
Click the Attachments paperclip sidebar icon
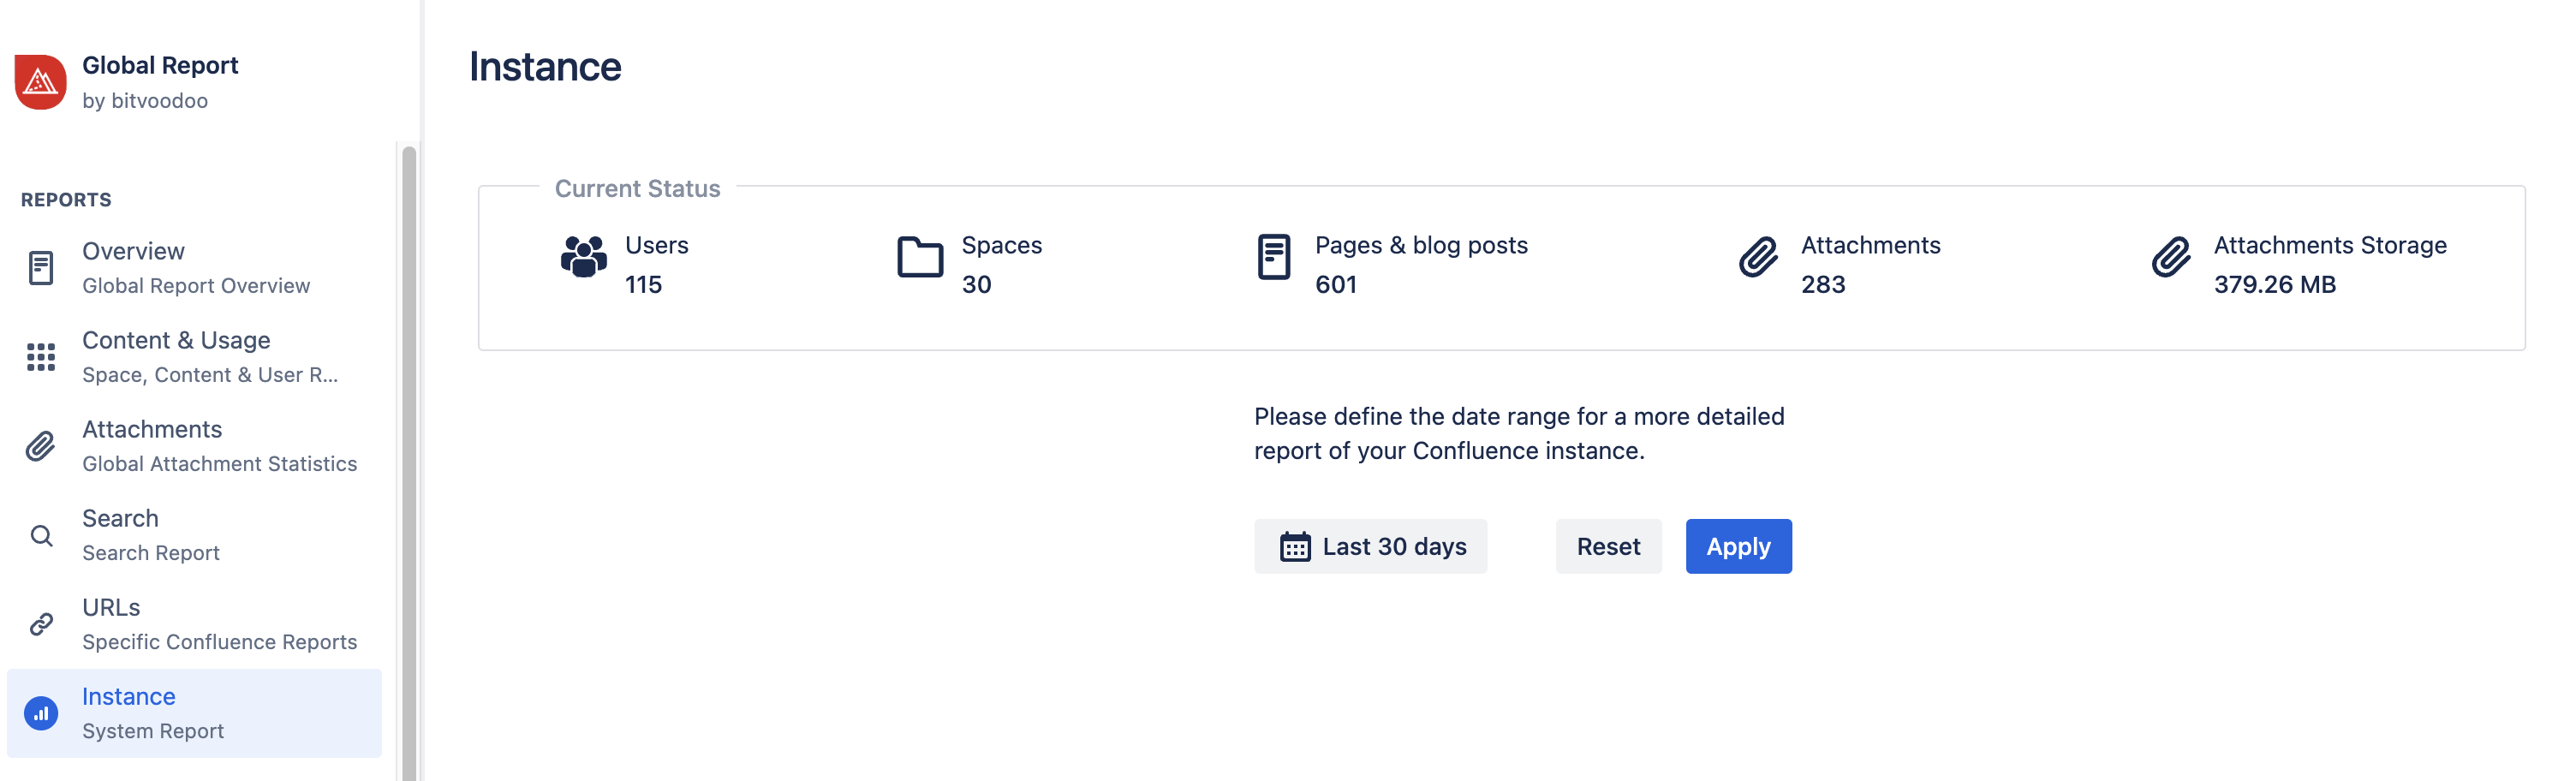41,446
